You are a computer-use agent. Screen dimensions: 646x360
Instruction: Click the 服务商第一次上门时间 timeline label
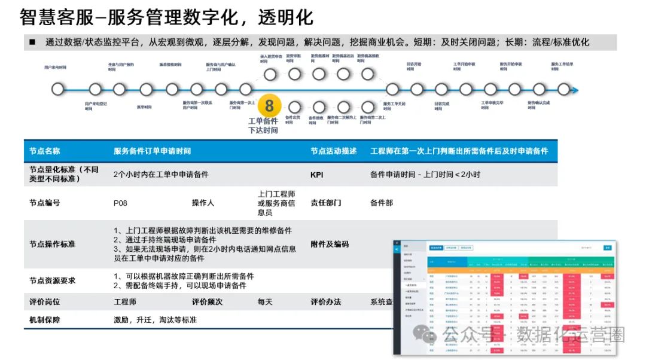coord(242,105)
